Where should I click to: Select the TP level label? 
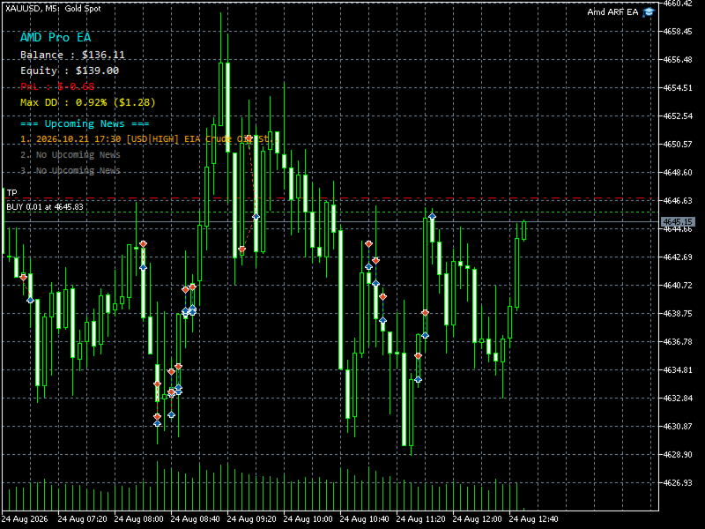click(x=11, y=193)
